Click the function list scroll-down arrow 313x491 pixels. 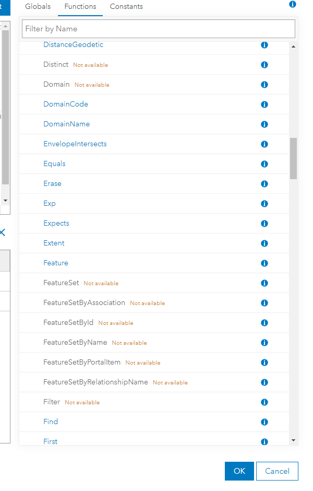pos(293,440)
